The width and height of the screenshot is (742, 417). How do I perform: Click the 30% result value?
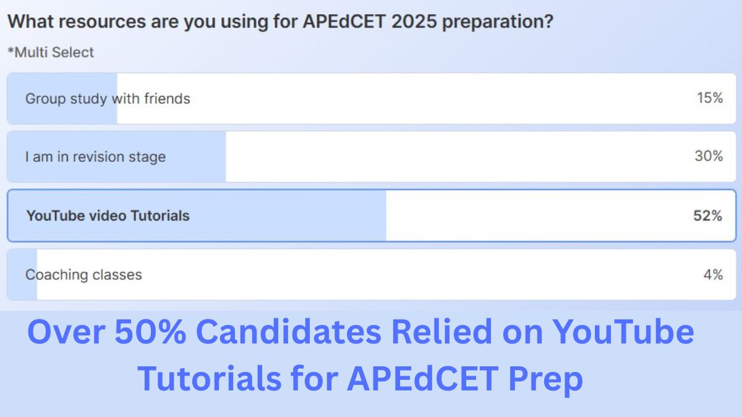(709, 156)
